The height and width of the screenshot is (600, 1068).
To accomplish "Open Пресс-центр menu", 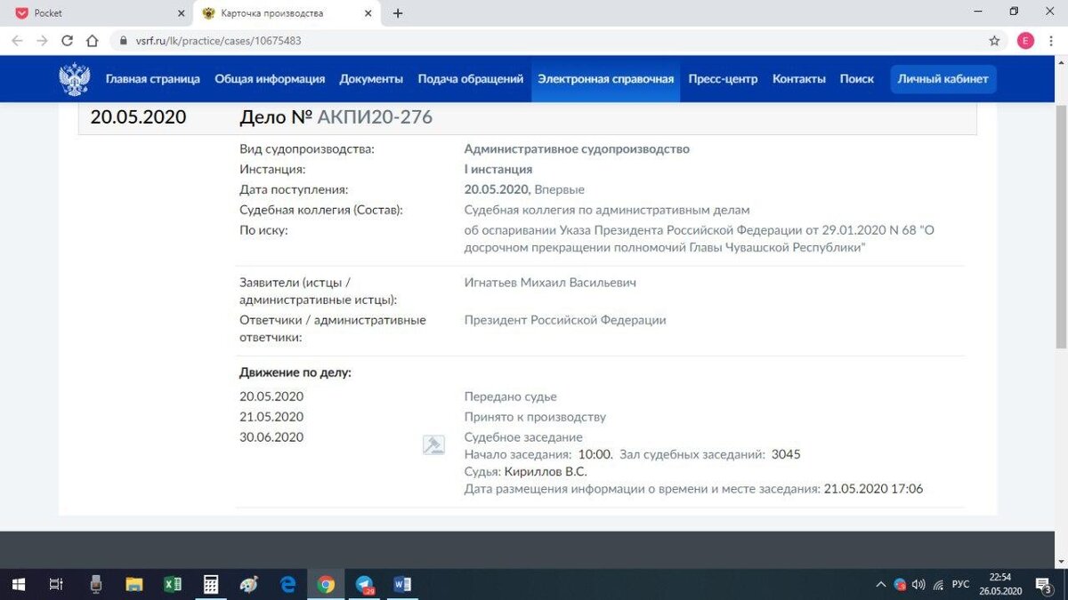I will pos(723,79).
